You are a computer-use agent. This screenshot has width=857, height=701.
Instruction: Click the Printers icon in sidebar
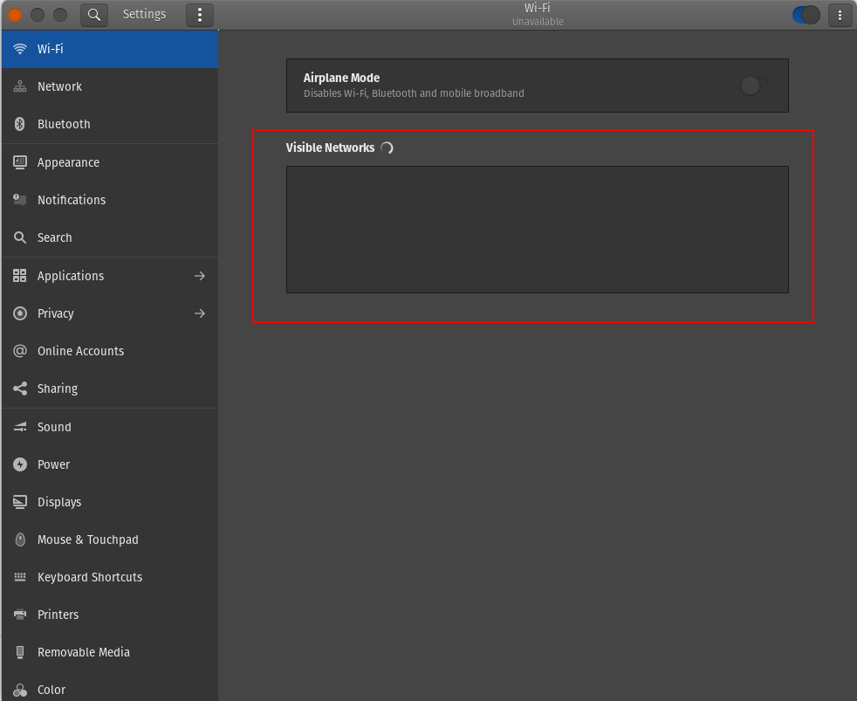[x=19, y=615]
